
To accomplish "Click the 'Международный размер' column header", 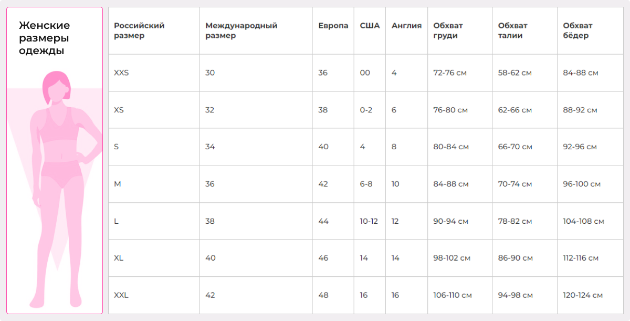I will [x=241, y=30].
